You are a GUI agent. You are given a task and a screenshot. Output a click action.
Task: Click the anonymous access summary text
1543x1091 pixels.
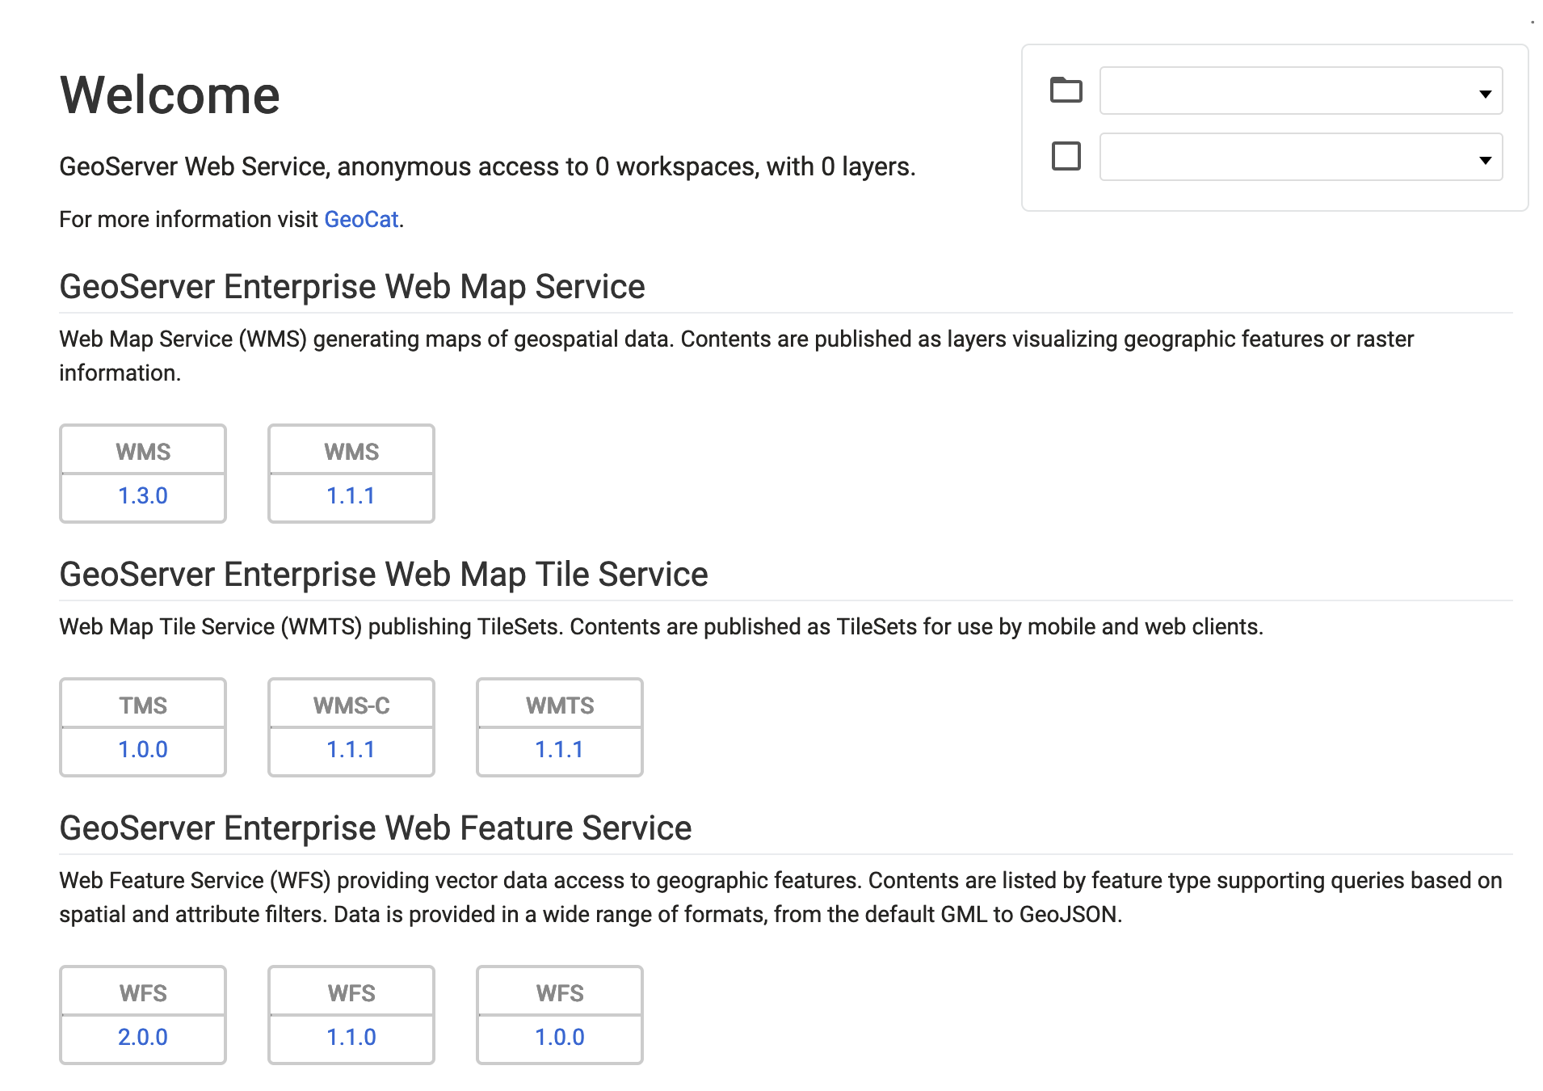[x=487, y=166]
